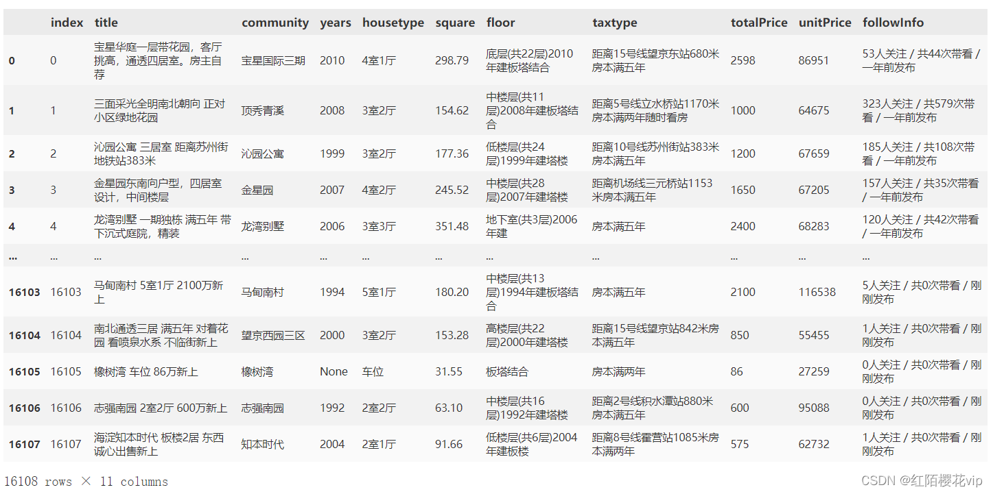Click totalPrice value 575

(x=740, y=444)
